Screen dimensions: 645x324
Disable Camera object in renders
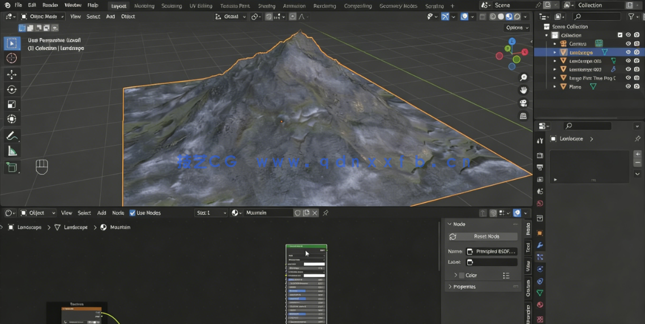tap(637, 44)
